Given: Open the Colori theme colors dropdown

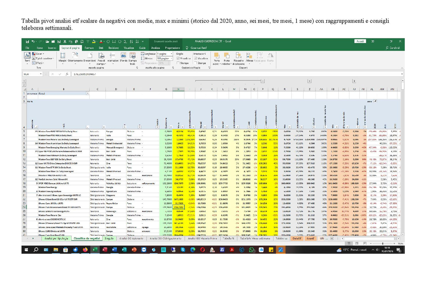Looking at the screenshot, I should (38, 54).
